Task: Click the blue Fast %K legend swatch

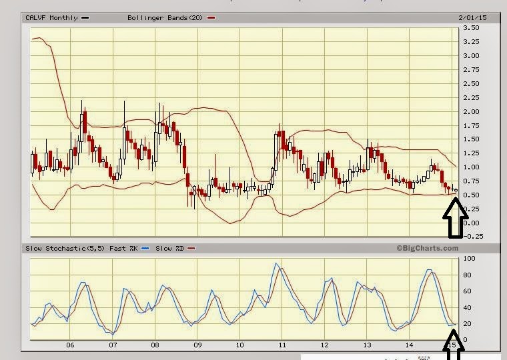Action: point(145,249)
